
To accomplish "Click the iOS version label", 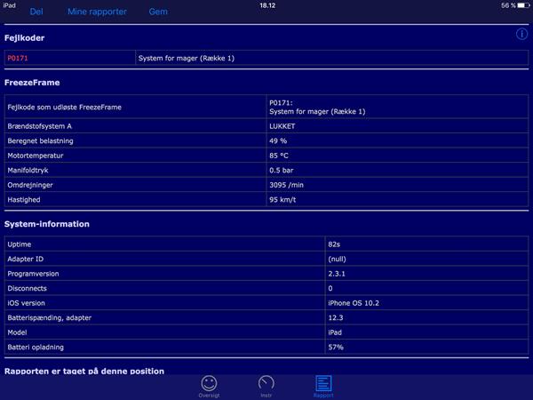I will pos(26,303).
